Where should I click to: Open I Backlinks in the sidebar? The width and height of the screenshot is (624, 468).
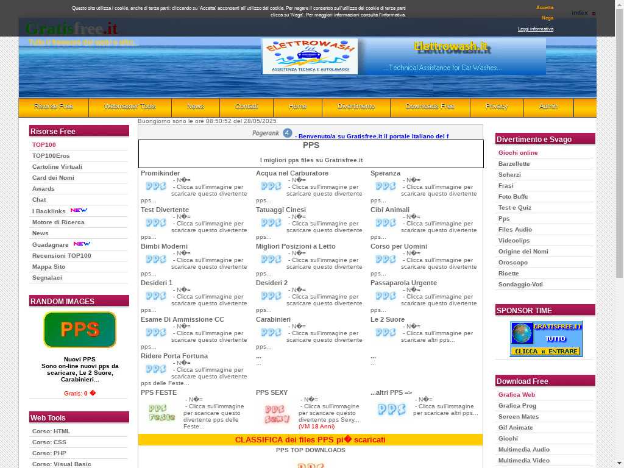49,211
